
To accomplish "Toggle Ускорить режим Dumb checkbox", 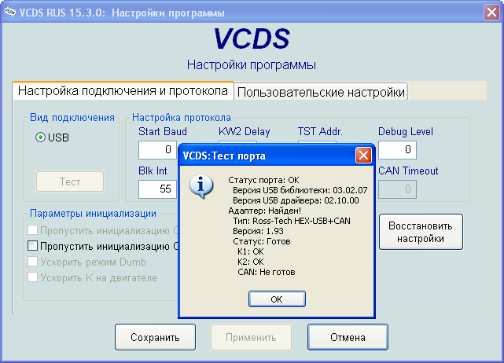I will click(32, 261).
